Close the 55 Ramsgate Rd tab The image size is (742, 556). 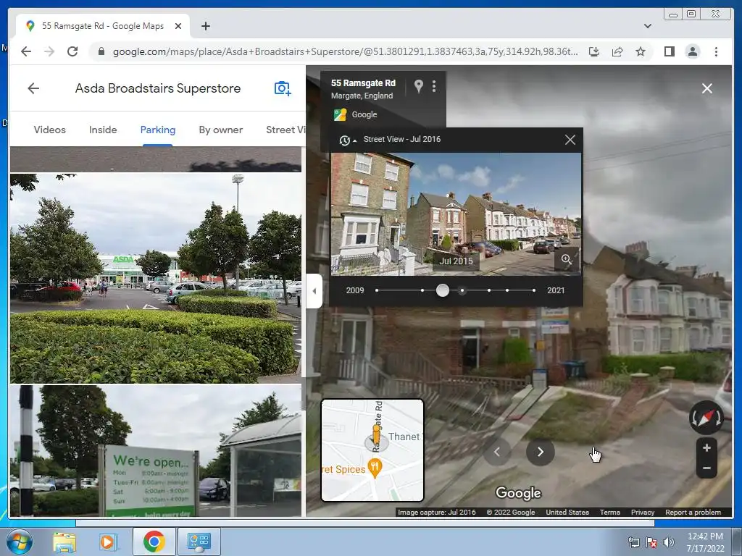pos(178,26)
